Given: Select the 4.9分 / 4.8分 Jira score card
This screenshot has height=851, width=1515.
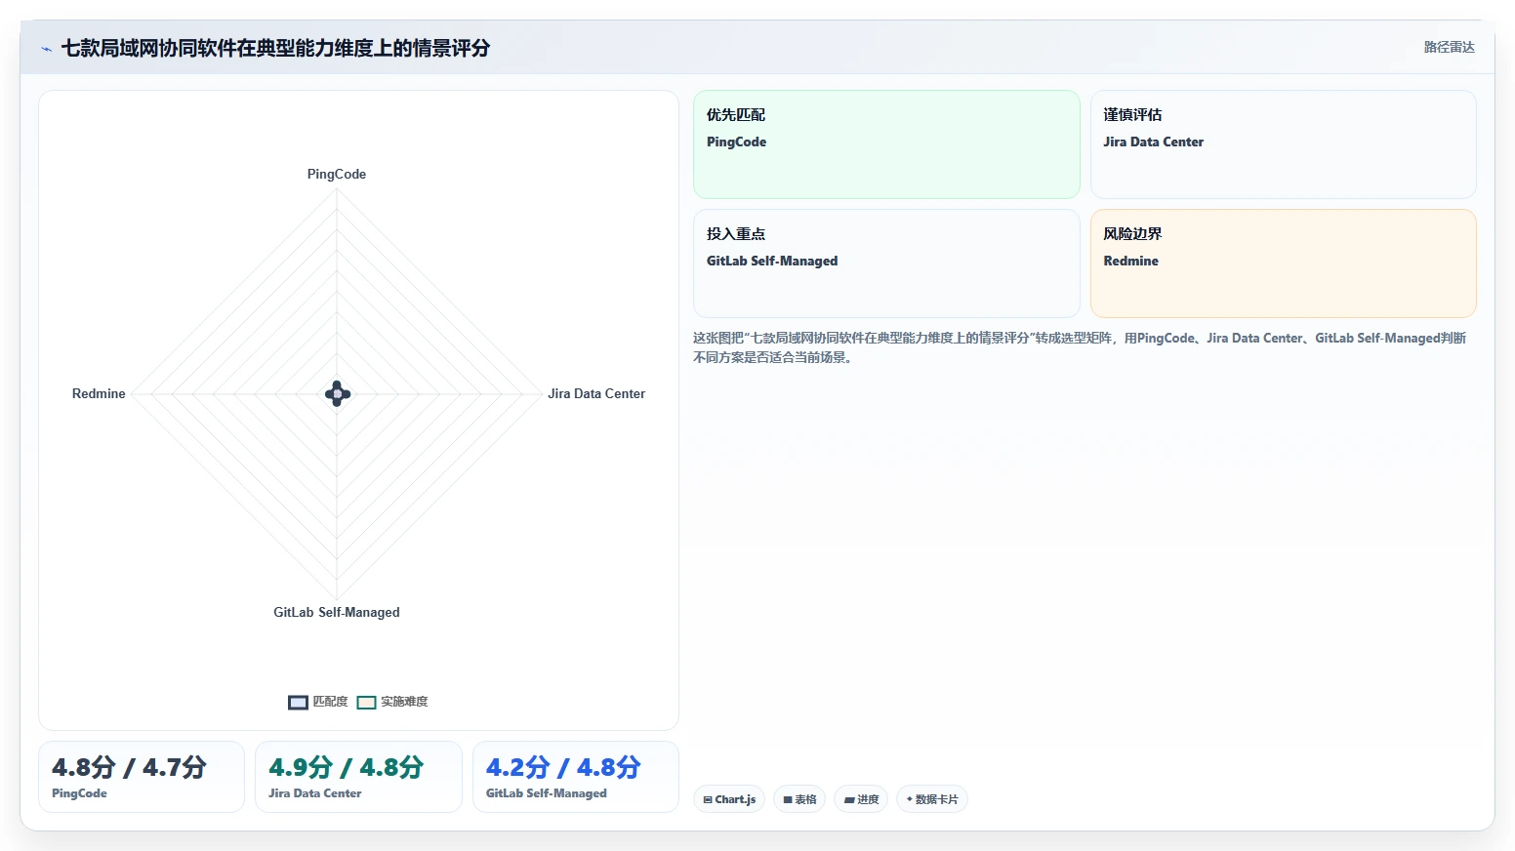Looking at the screenshot, I should (x=358, y=777).
